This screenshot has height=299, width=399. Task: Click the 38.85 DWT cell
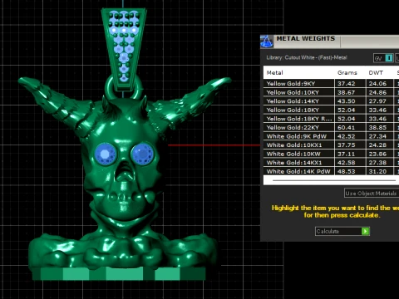[x=380, y=128]
